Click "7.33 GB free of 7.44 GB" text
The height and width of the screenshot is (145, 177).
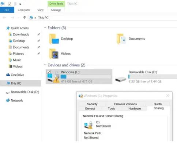(x=145, y=81)
